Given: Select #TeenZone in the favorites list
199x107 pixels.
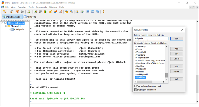Looking at the screenshot, I should 140,55.
